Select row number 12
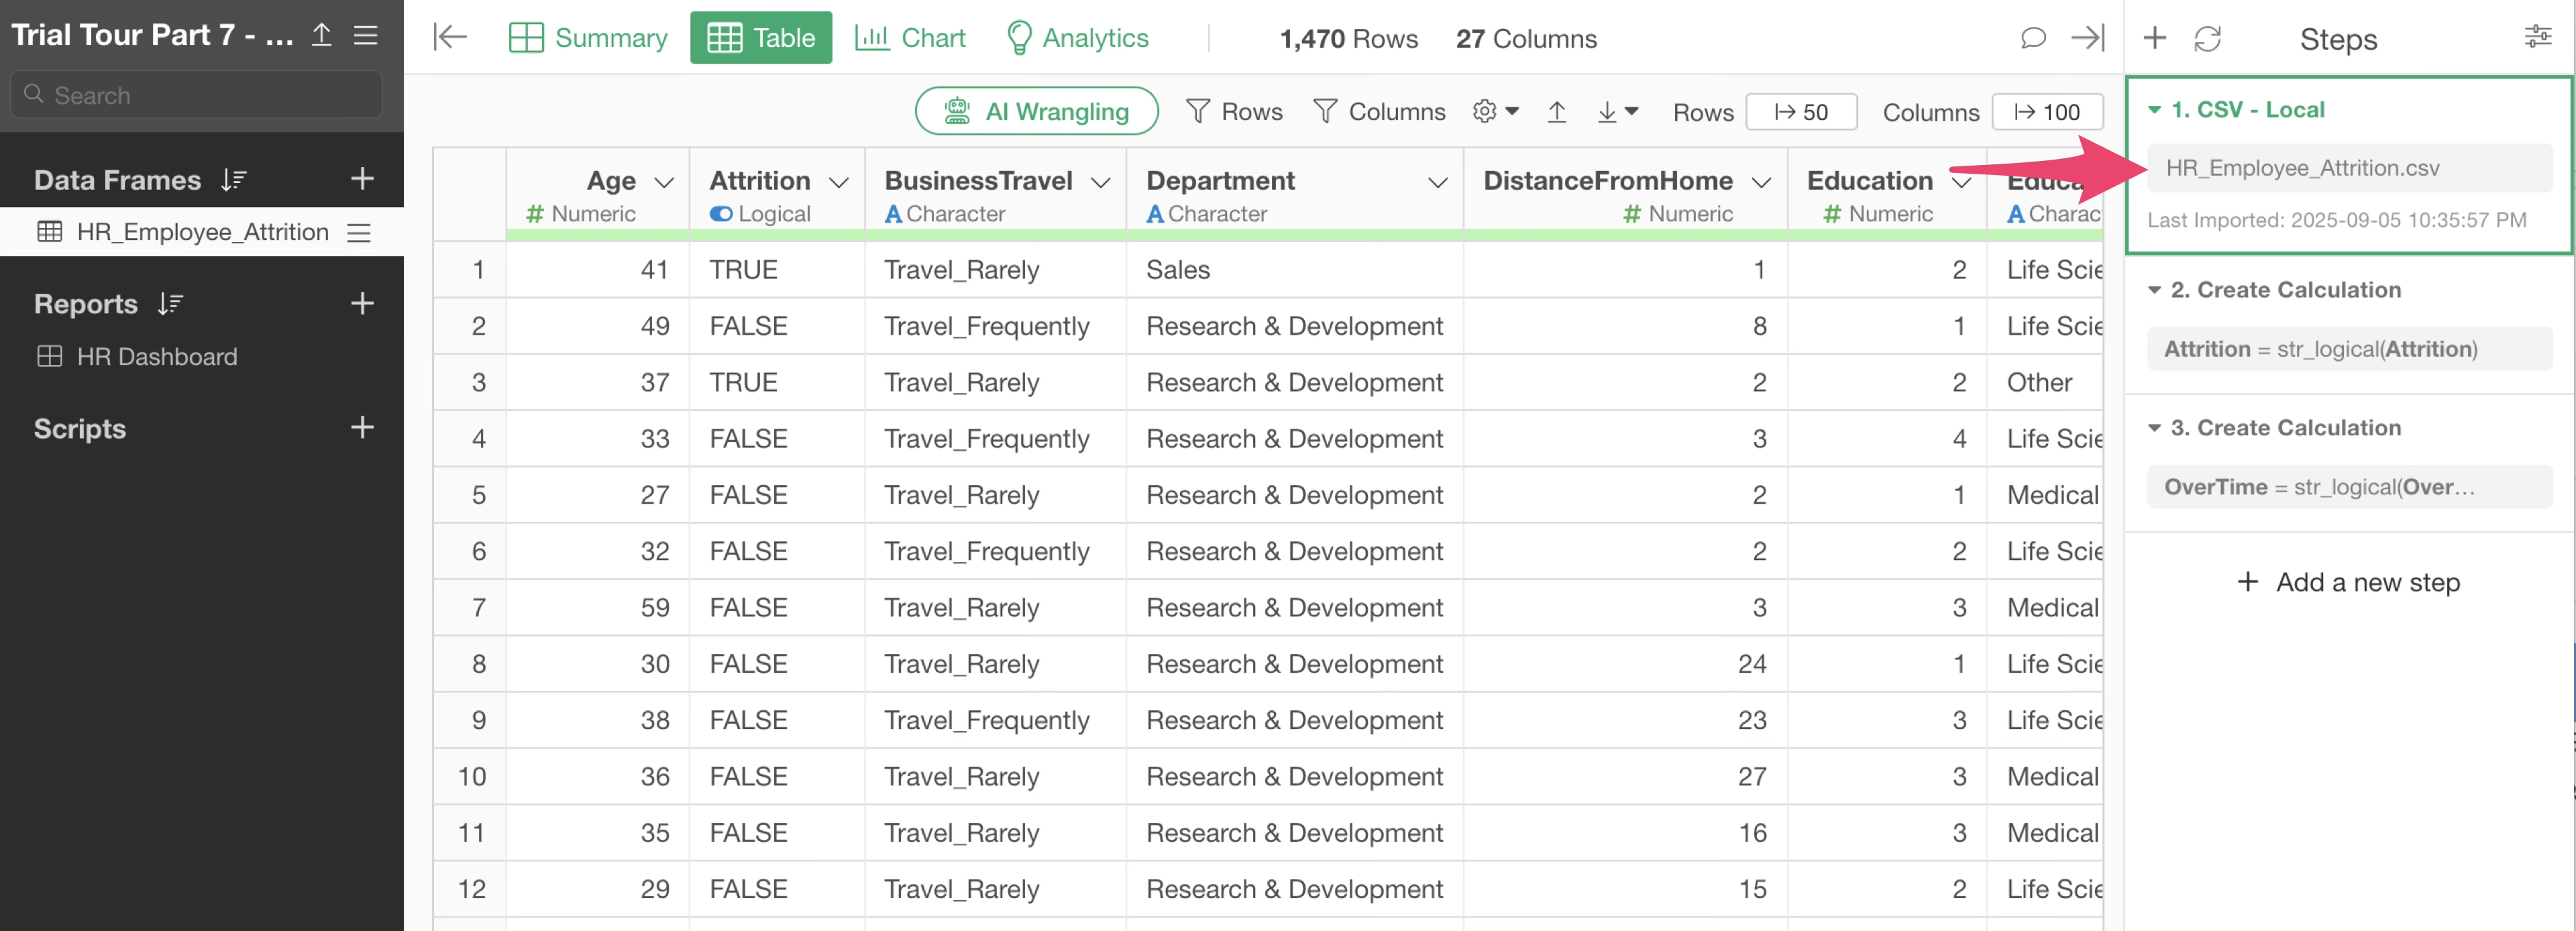This screenshot has height=931, width=2576. pyautogui.click(x=471, y=889)
